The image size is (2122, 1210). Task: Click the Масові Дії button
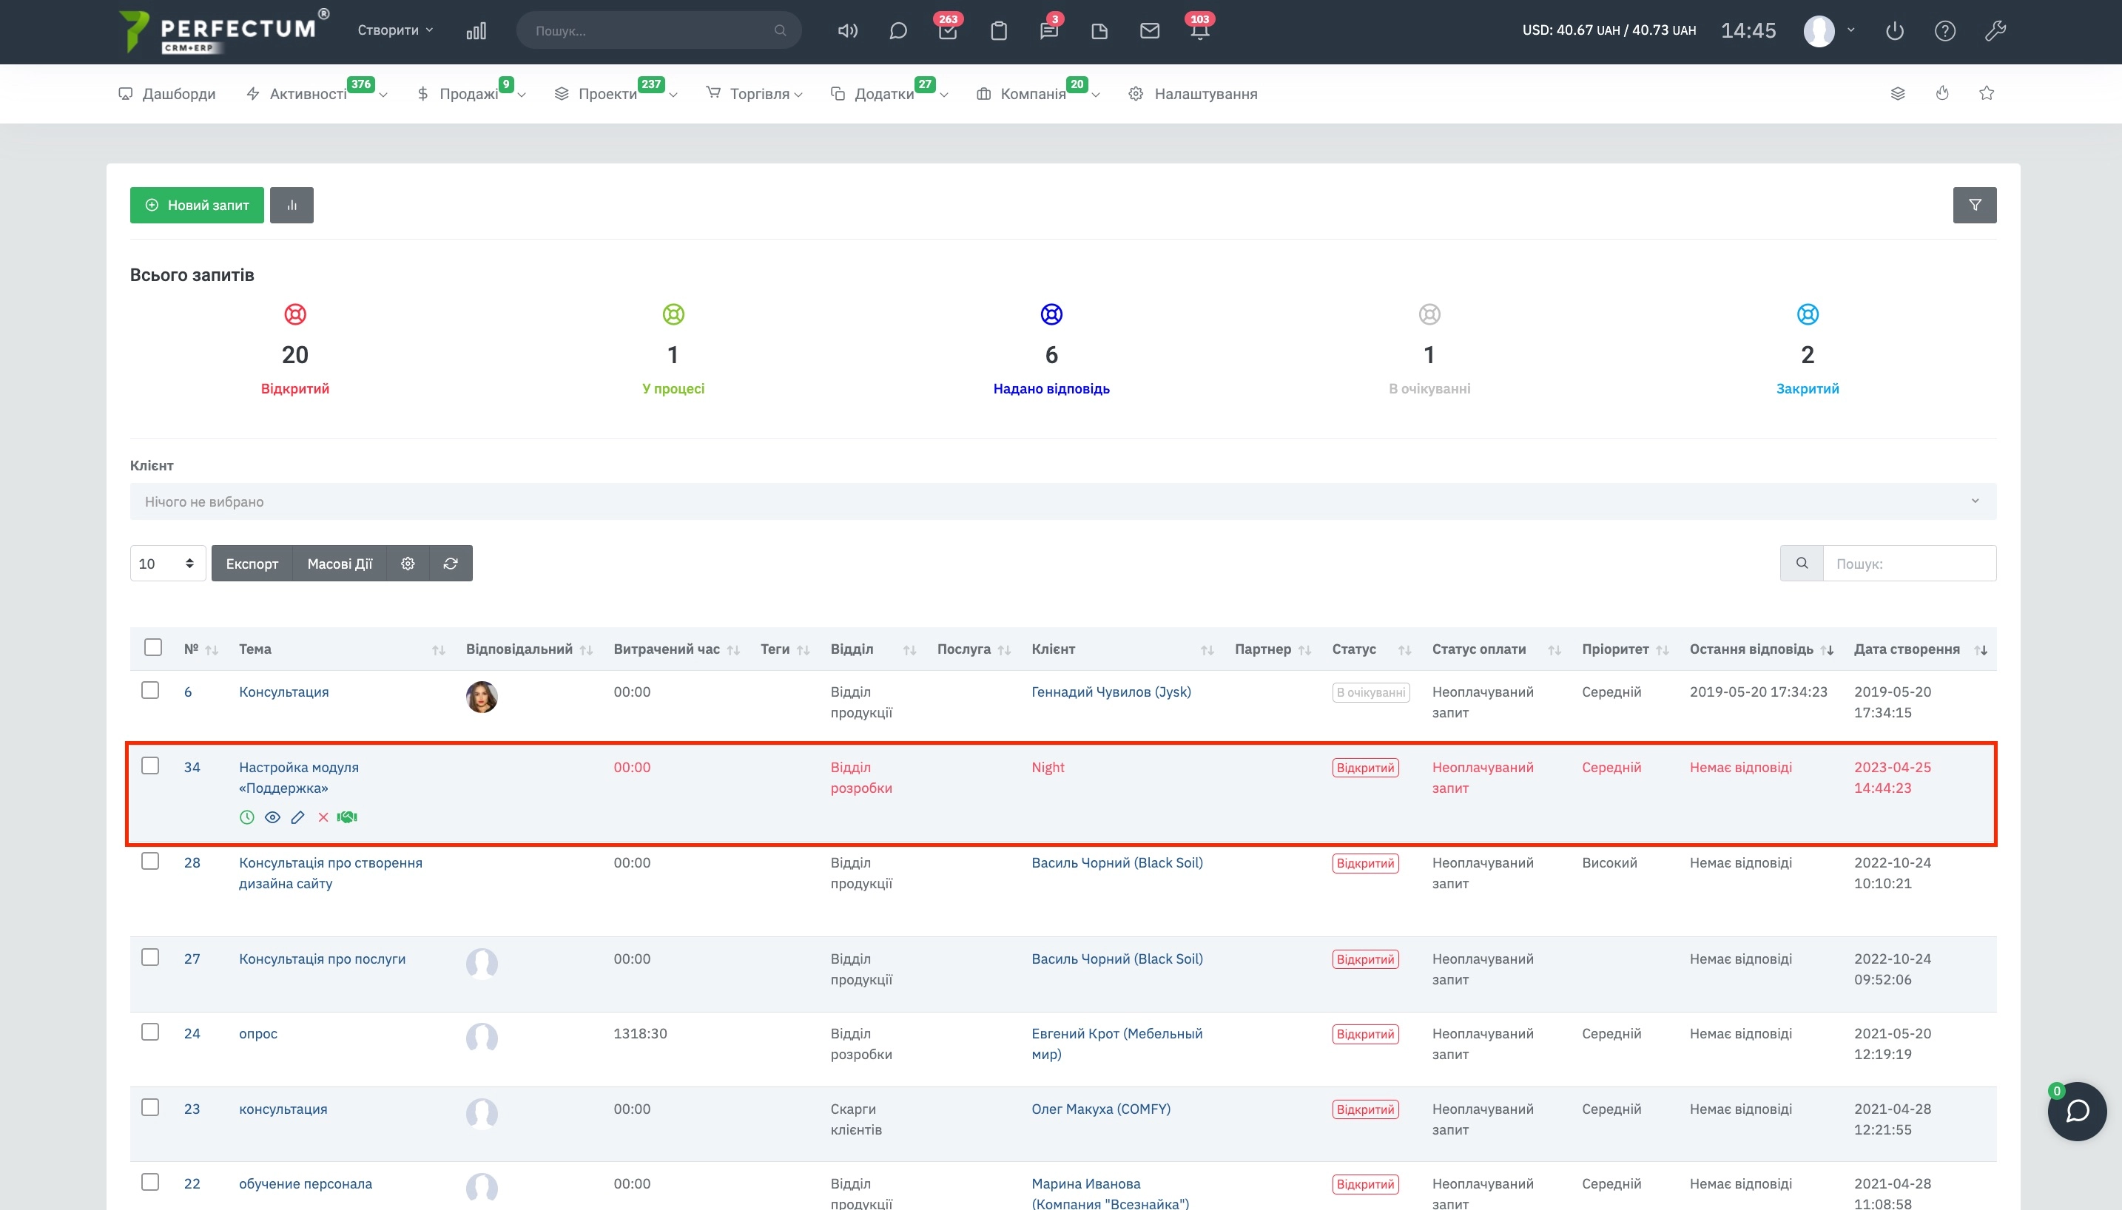coord(340,564)
